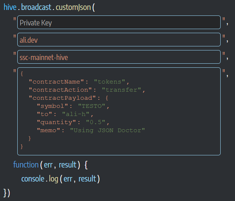Select the ssc-mainnet-hive id field
The height and width of the screenshot is (201, 235).
[119, 57]
